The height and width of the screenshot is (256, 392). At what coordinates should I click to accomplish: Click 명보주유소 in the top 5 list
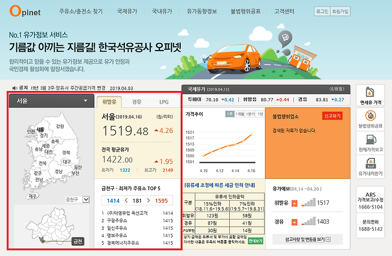(117, 235)
